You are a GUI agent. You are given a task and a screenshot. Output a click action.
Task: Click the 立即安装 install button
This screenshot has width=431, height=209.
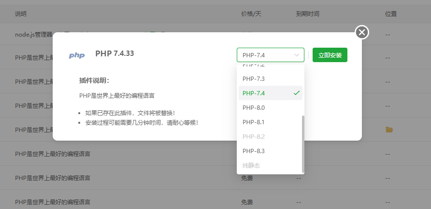(330, 55)
